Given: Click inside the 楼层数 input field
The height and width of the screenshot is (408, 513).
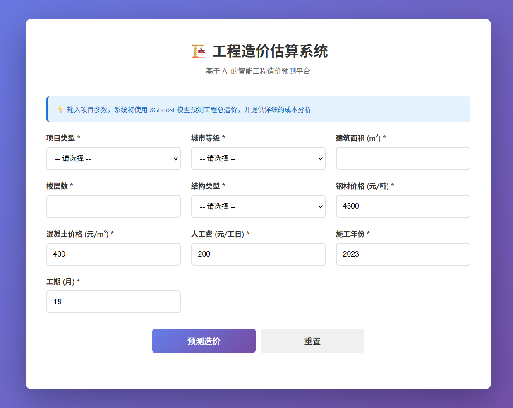Looking at the screenshot, I should 113,206.
